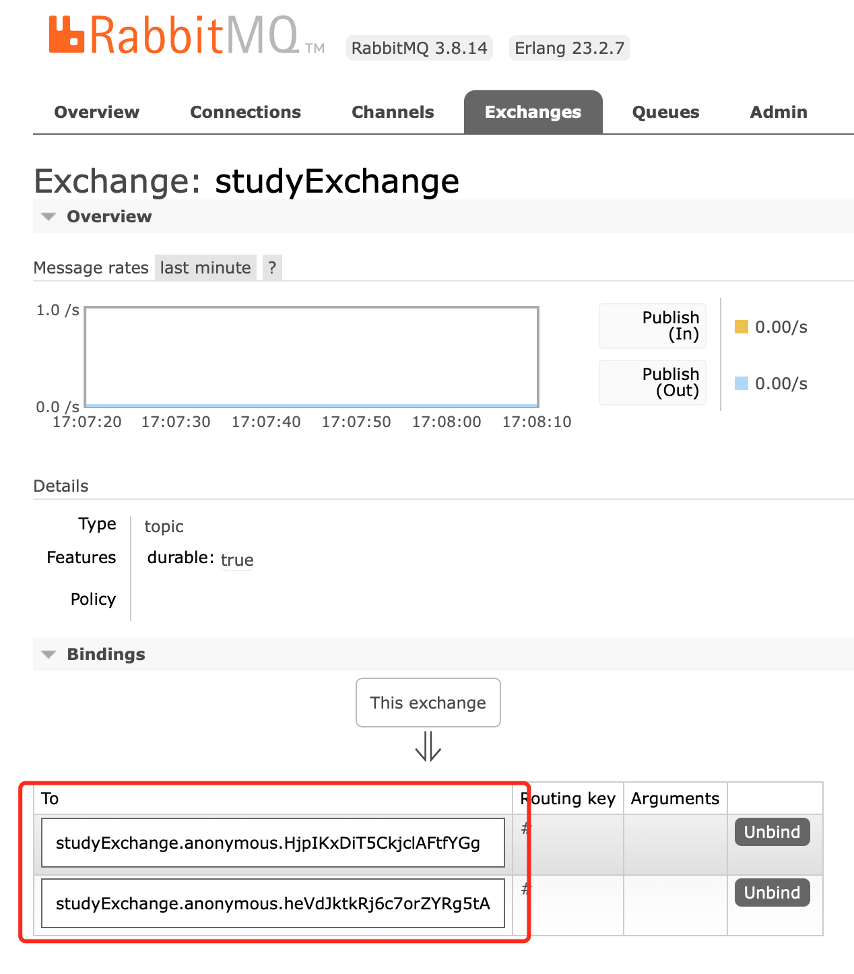Click the 'Arguments' column header

click(675, 798)
